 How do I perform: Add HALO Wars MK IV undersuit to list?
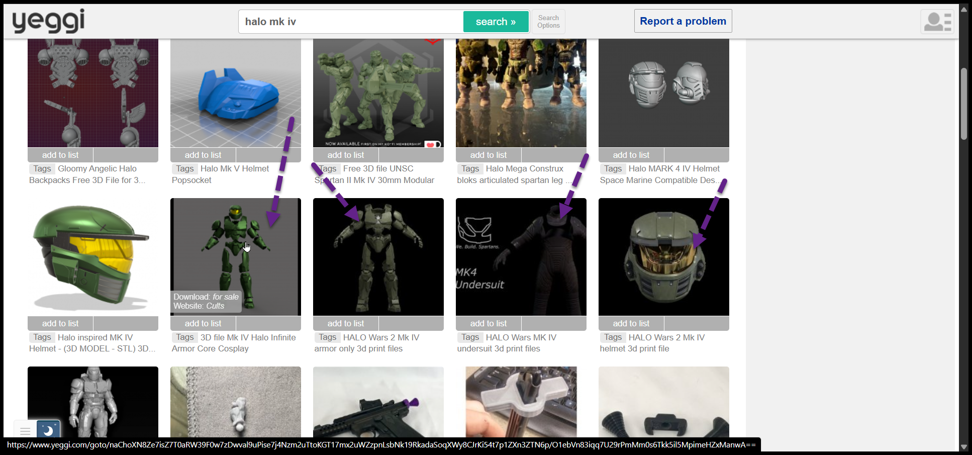tap(489, 323)
